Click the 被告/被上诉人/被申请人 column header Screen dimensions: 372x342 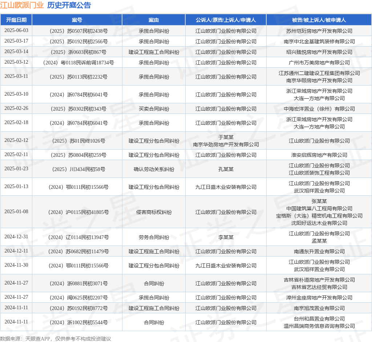click(x=319, y=20)
